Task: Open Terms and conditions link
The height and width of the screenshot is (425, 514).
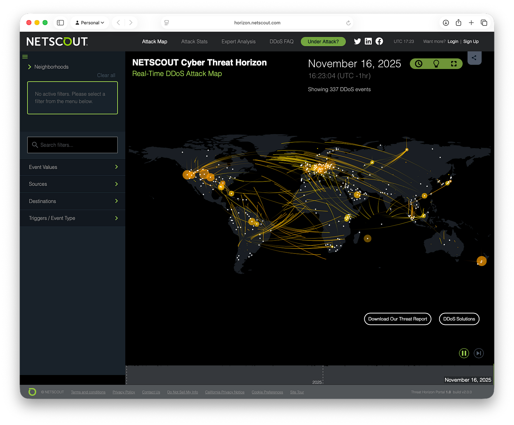Action: click(88, 392)
